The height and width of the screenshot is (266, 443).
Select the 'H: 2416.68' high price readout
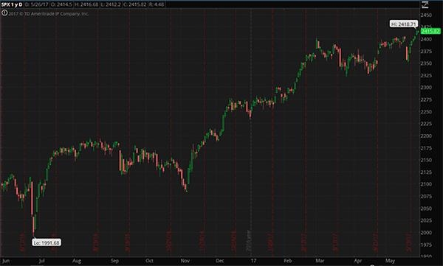click(x=86, y=4)
